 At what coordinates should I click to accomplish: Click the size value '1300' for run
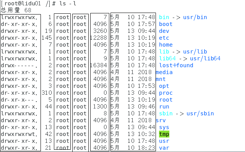(100, 107)
